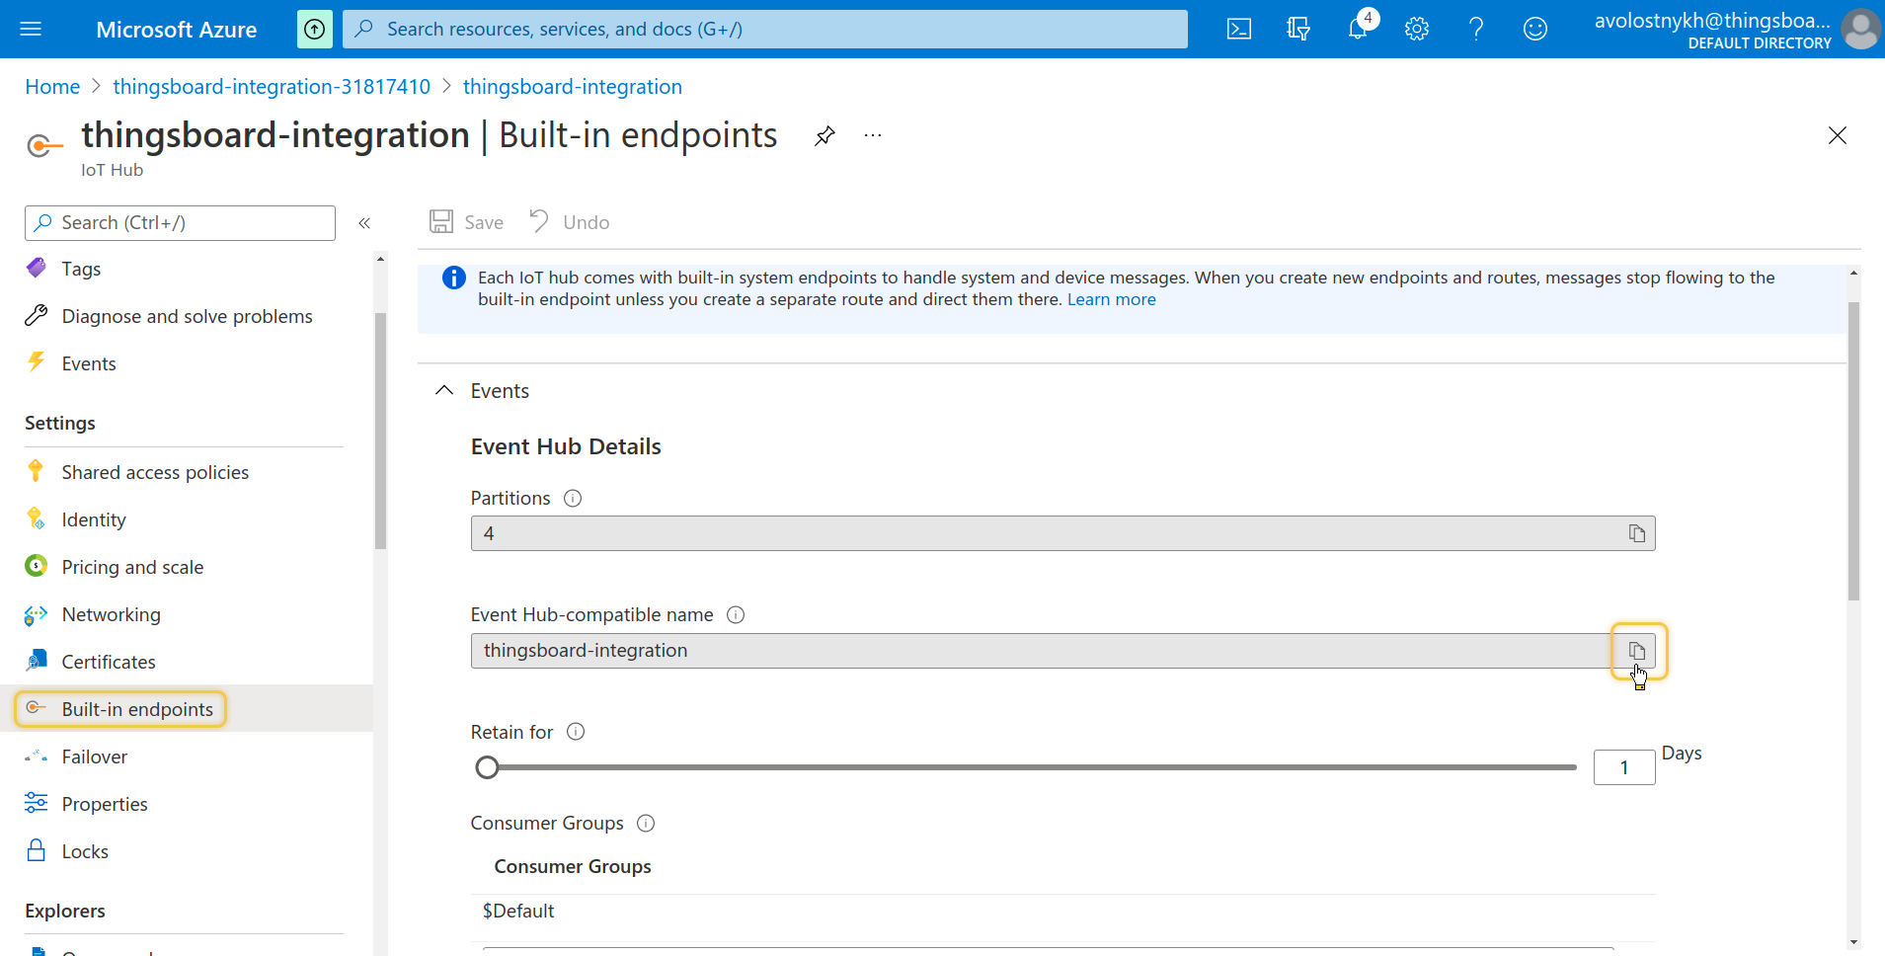
Task: Open the notifications bell
Action: pos(1358,29)
